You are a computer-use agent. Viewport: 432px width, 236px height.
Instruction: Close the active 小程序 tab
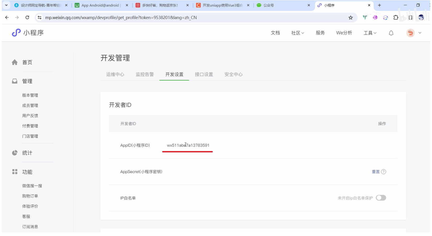coord(369,5)
